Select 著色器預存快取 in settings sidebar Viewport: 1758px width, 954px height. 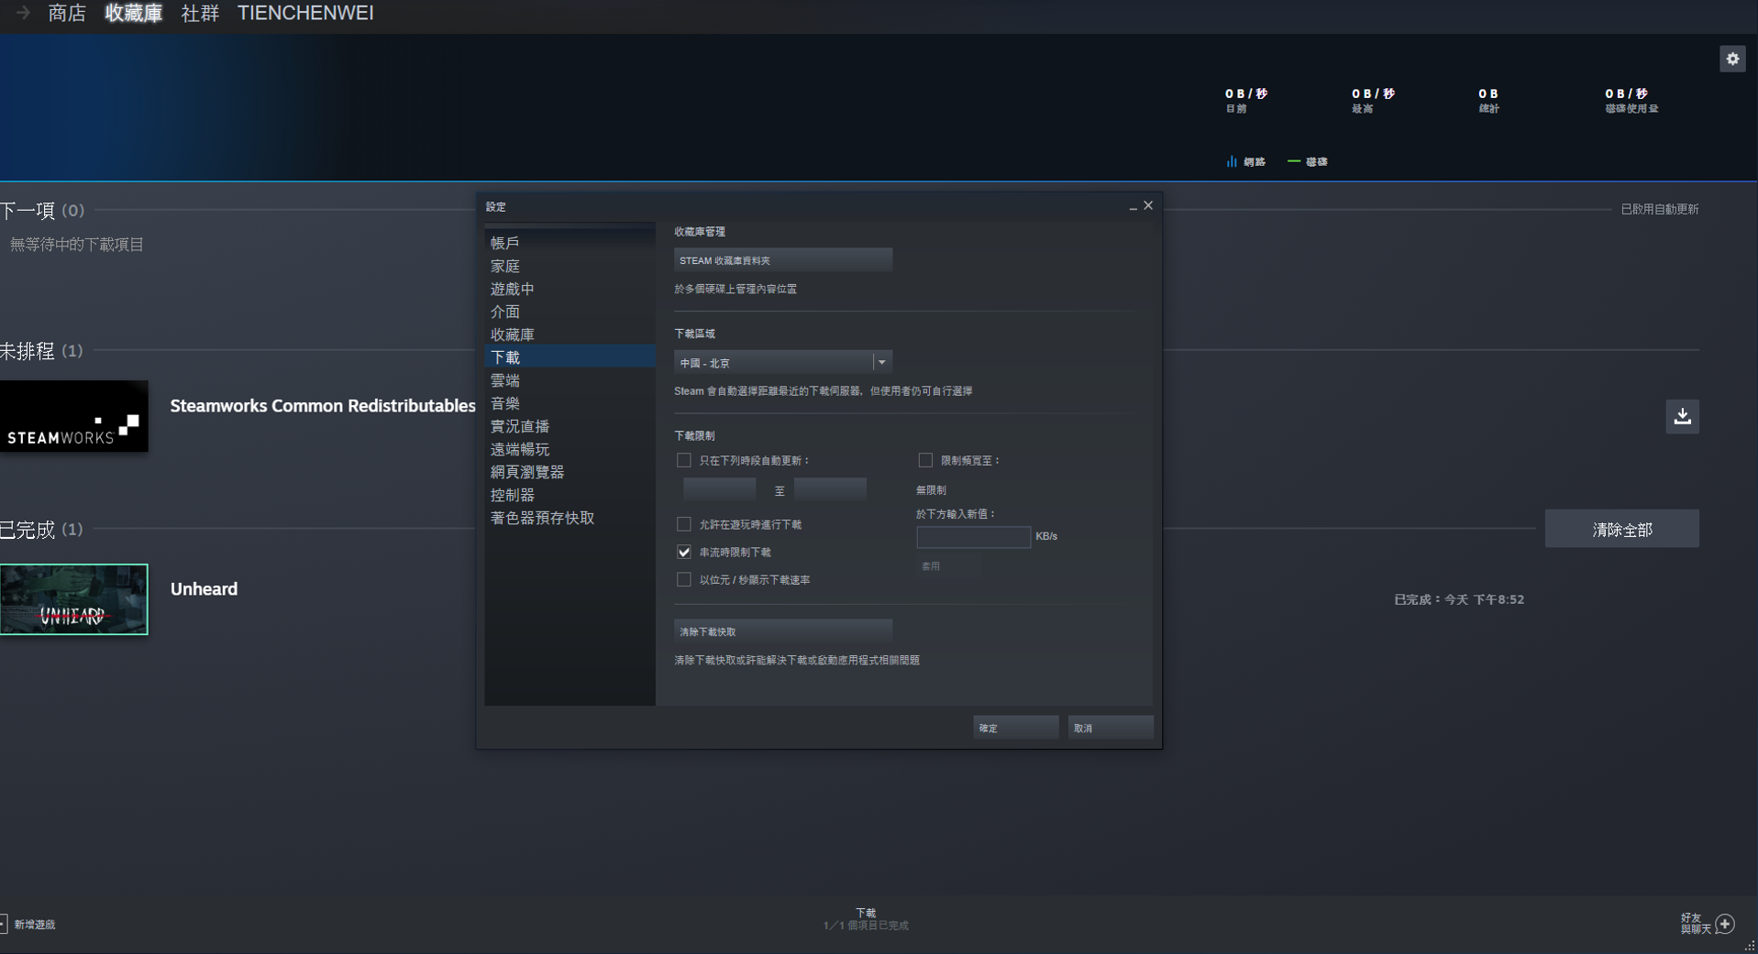click(x=569, y=518)
